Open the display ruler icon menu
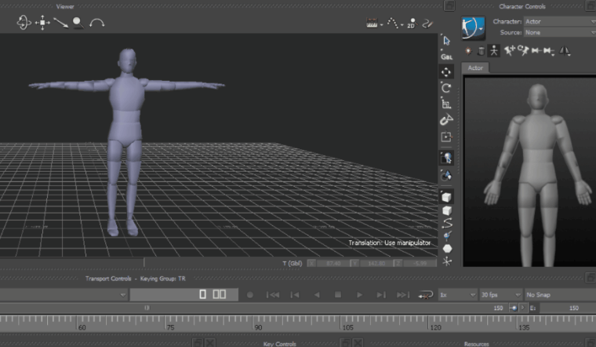596x347 pixels. click(374, 24)
